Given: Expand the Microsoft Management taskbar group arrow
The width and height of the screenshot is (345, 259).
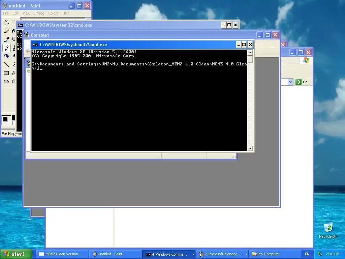Looking at the screenshot, I should point(246,254).
